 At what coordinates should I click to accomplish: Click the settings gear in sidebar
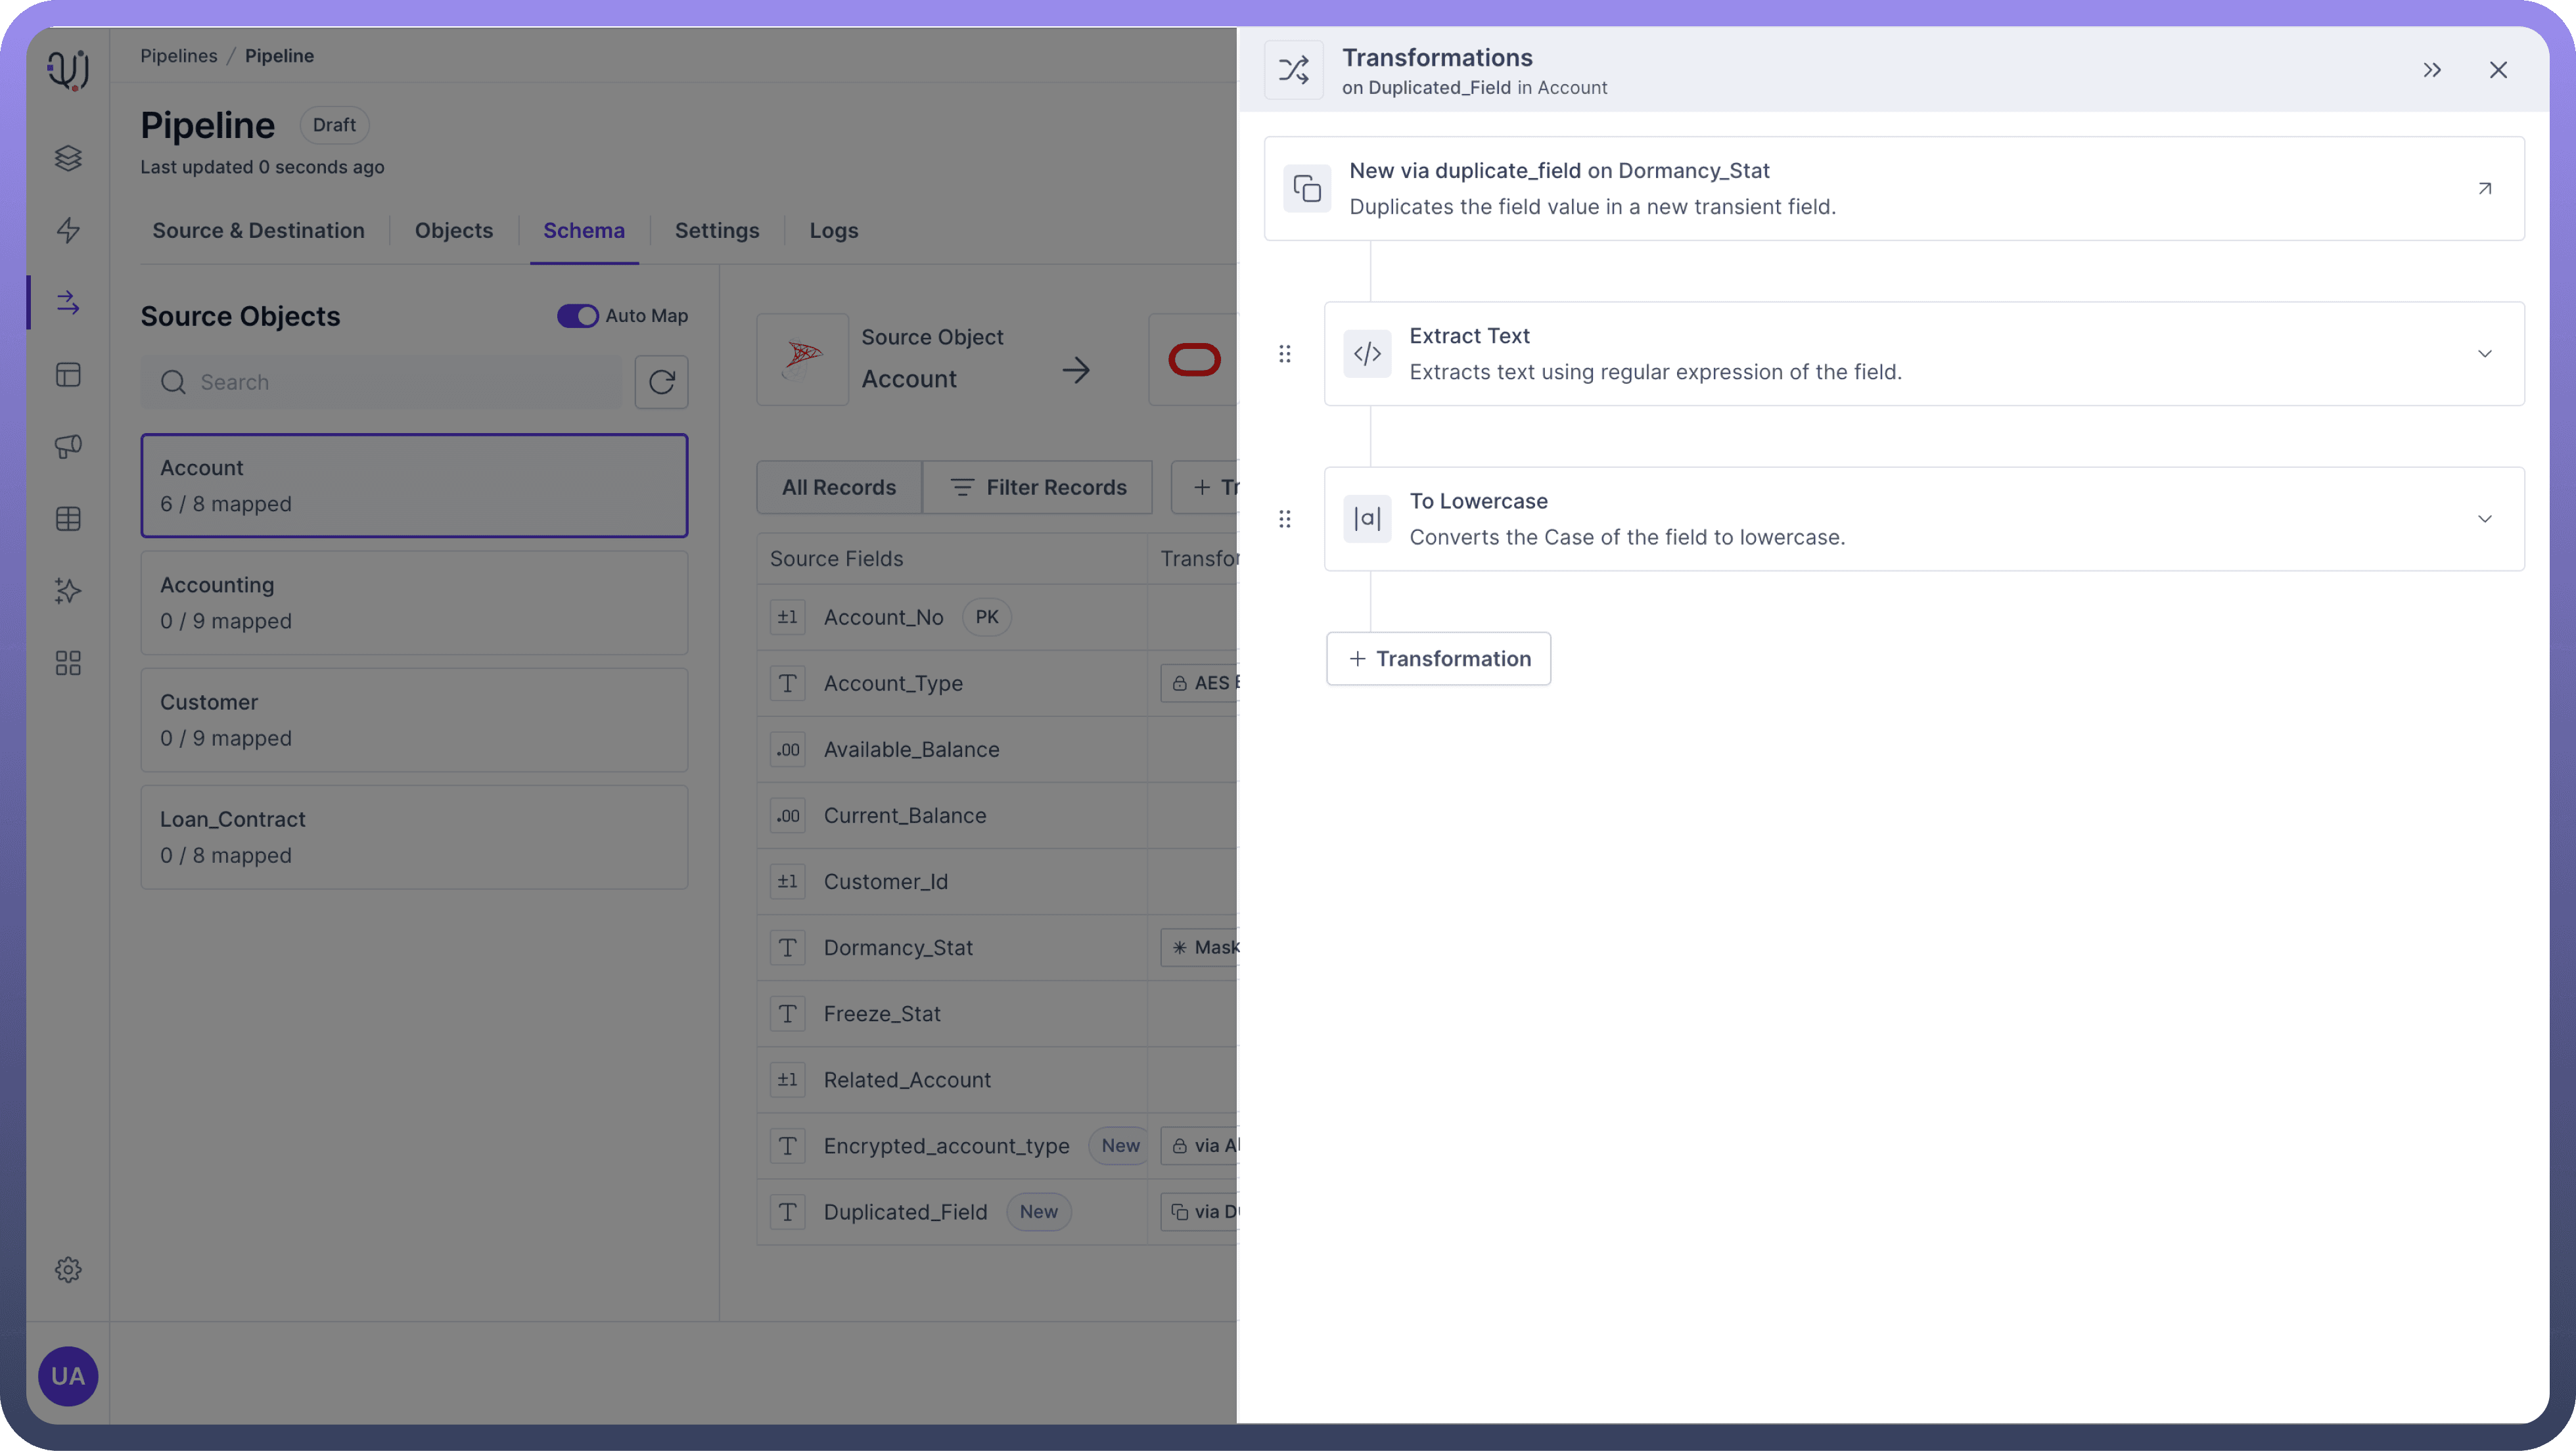tap(68, 1269)
